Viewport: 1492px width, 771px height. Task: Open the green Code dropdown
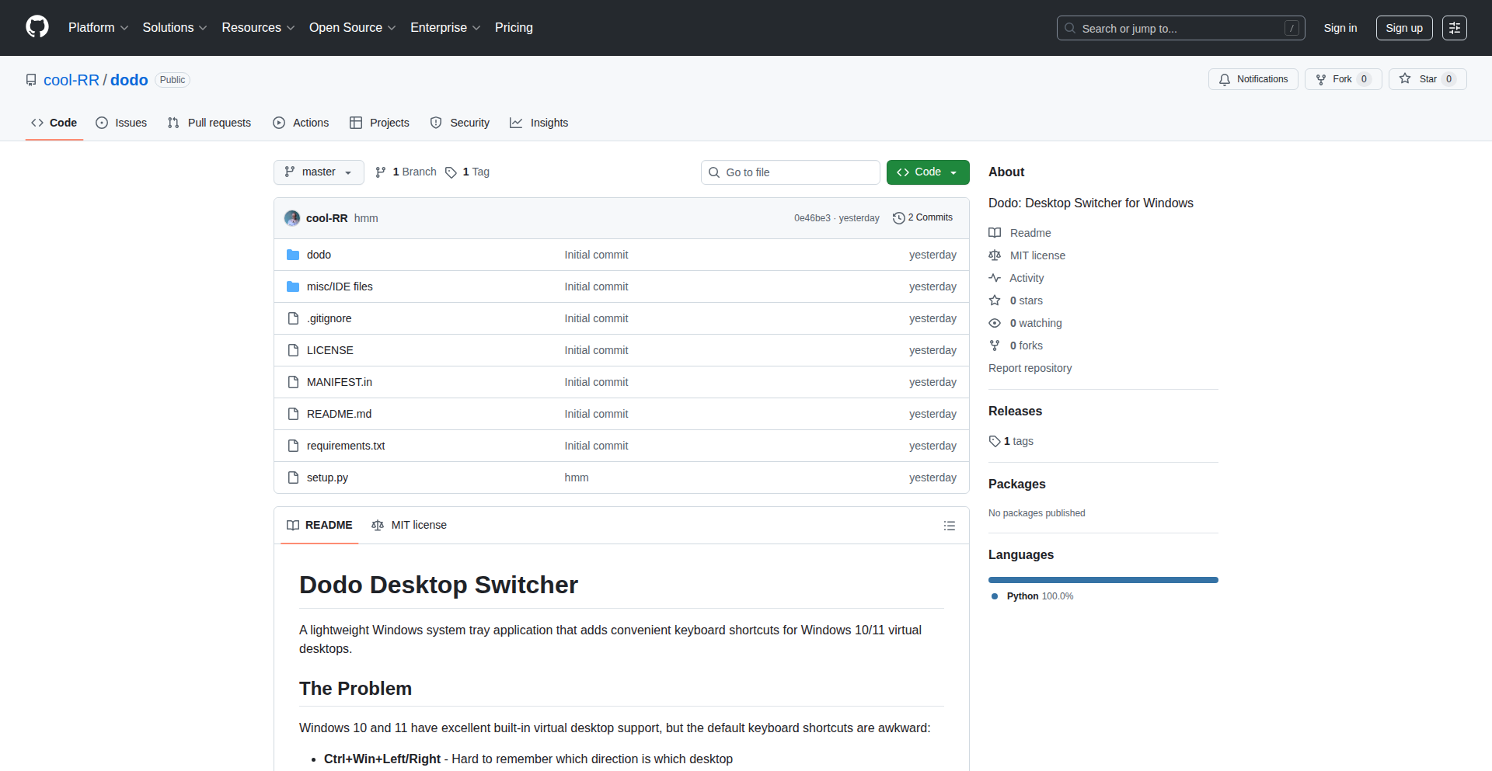[927, 172]
